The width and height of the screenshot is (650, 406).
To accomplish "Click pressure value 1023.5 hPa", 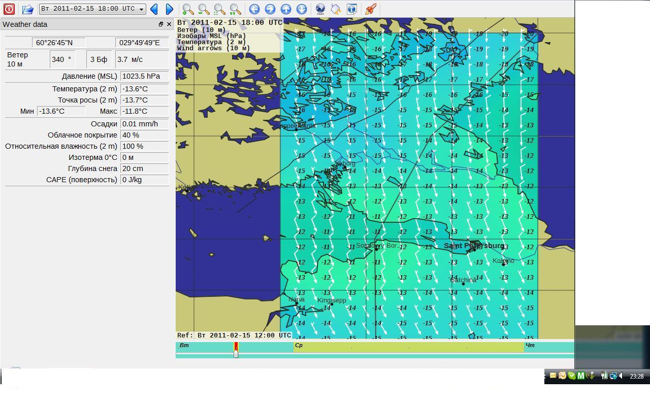I will (x=144, y=76).
